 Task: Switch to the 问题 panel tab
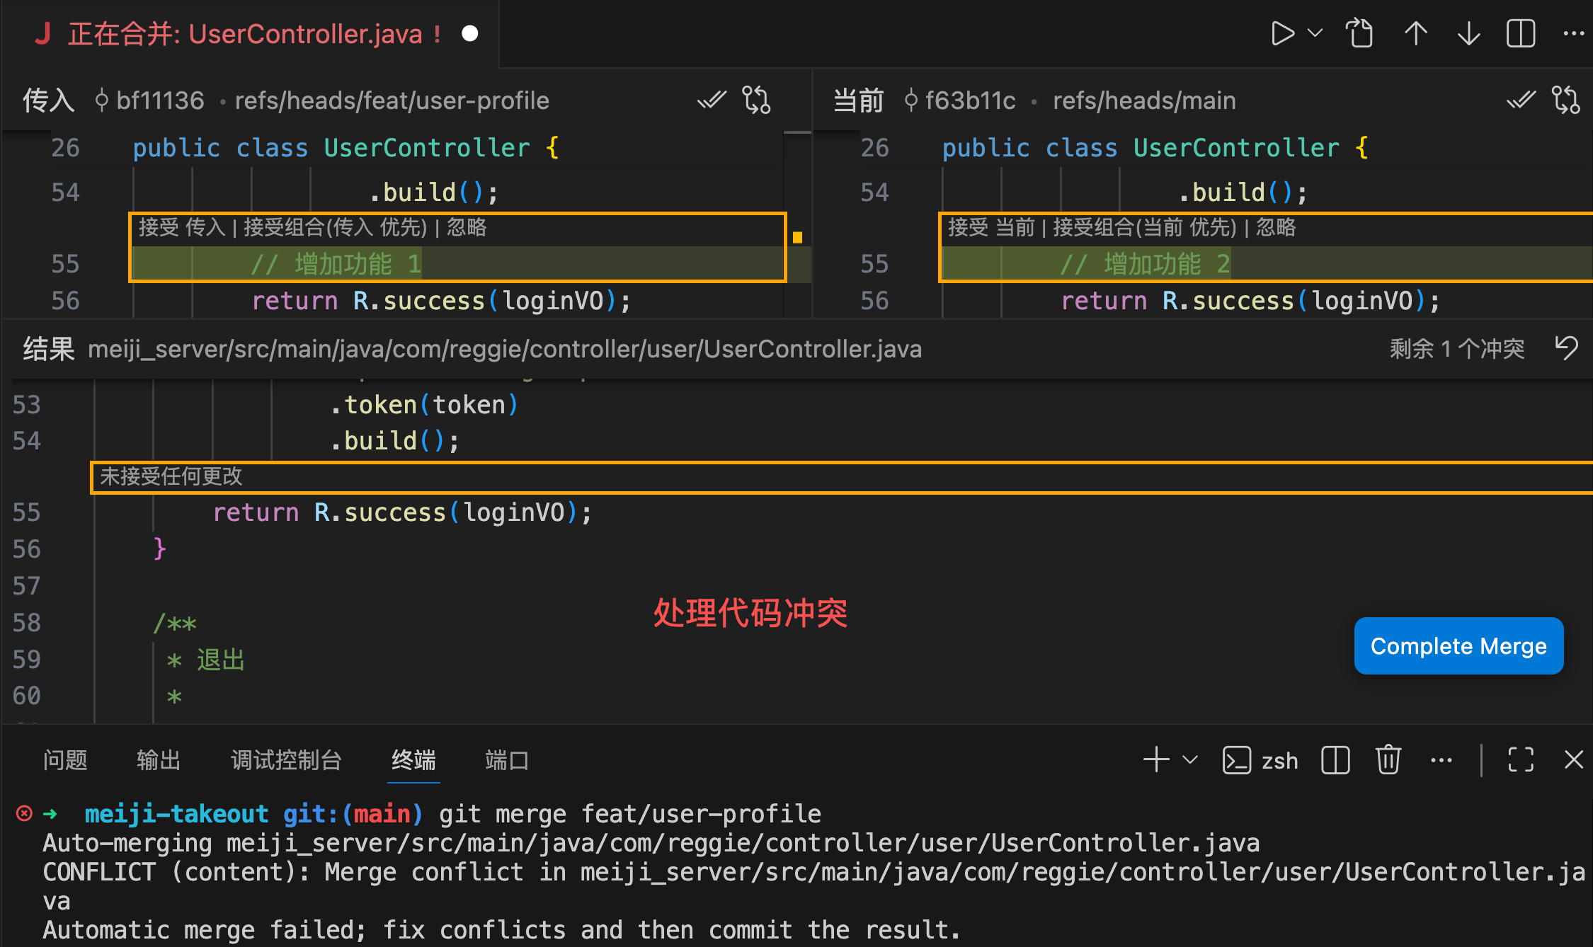tap(65, 760)
